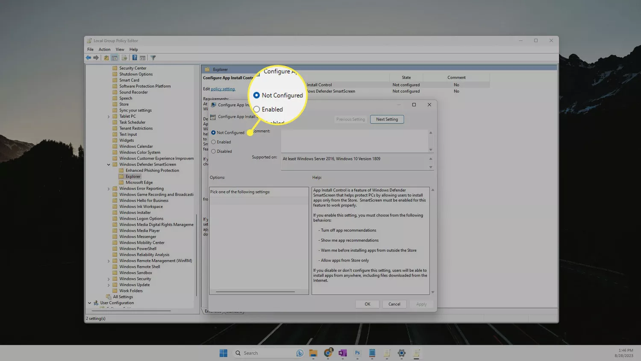The image size is (641, 361).
Task: Click inside the Comment text field
Action: click(x=355, y=141)
